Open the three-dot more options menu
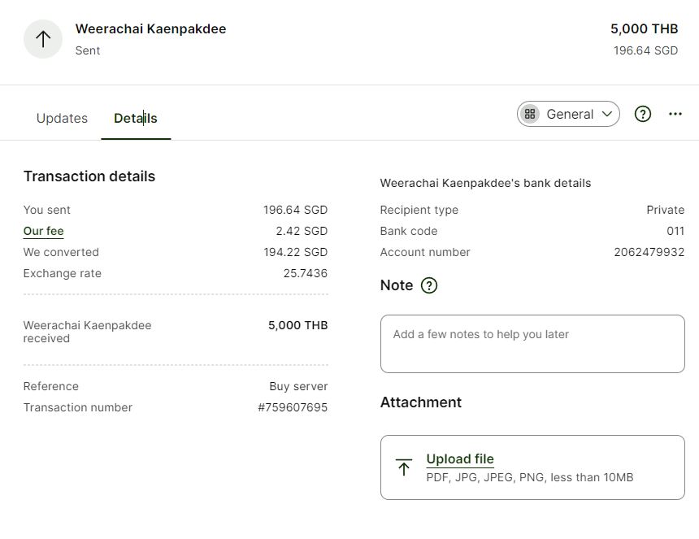This screenshot has height=539, width=699. pyautogui.click(x=675, y=114)
